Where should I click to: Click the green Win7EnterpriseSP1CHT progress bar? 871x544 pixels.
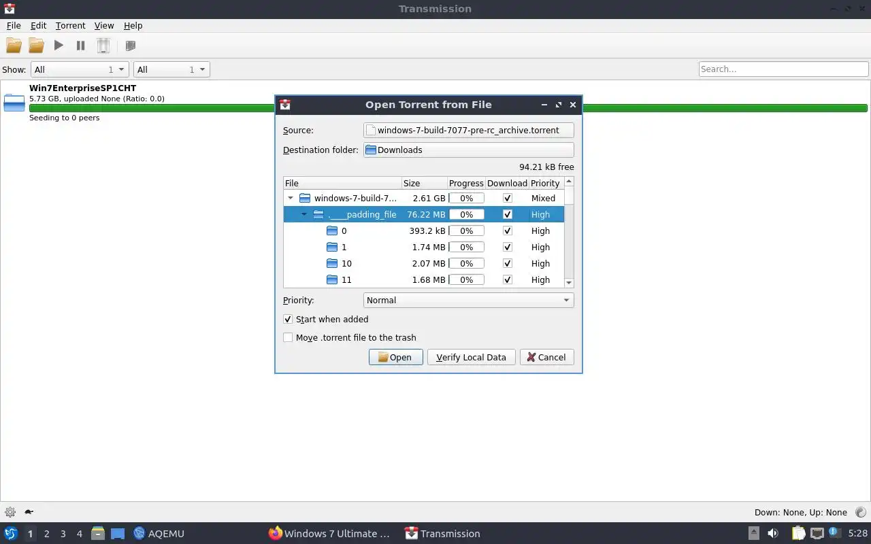[x=448, y=107]
